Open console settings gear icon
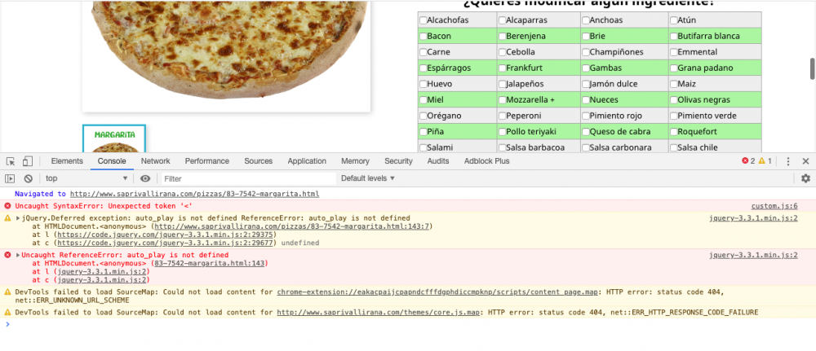816x351 pixels. coord(805,178)
